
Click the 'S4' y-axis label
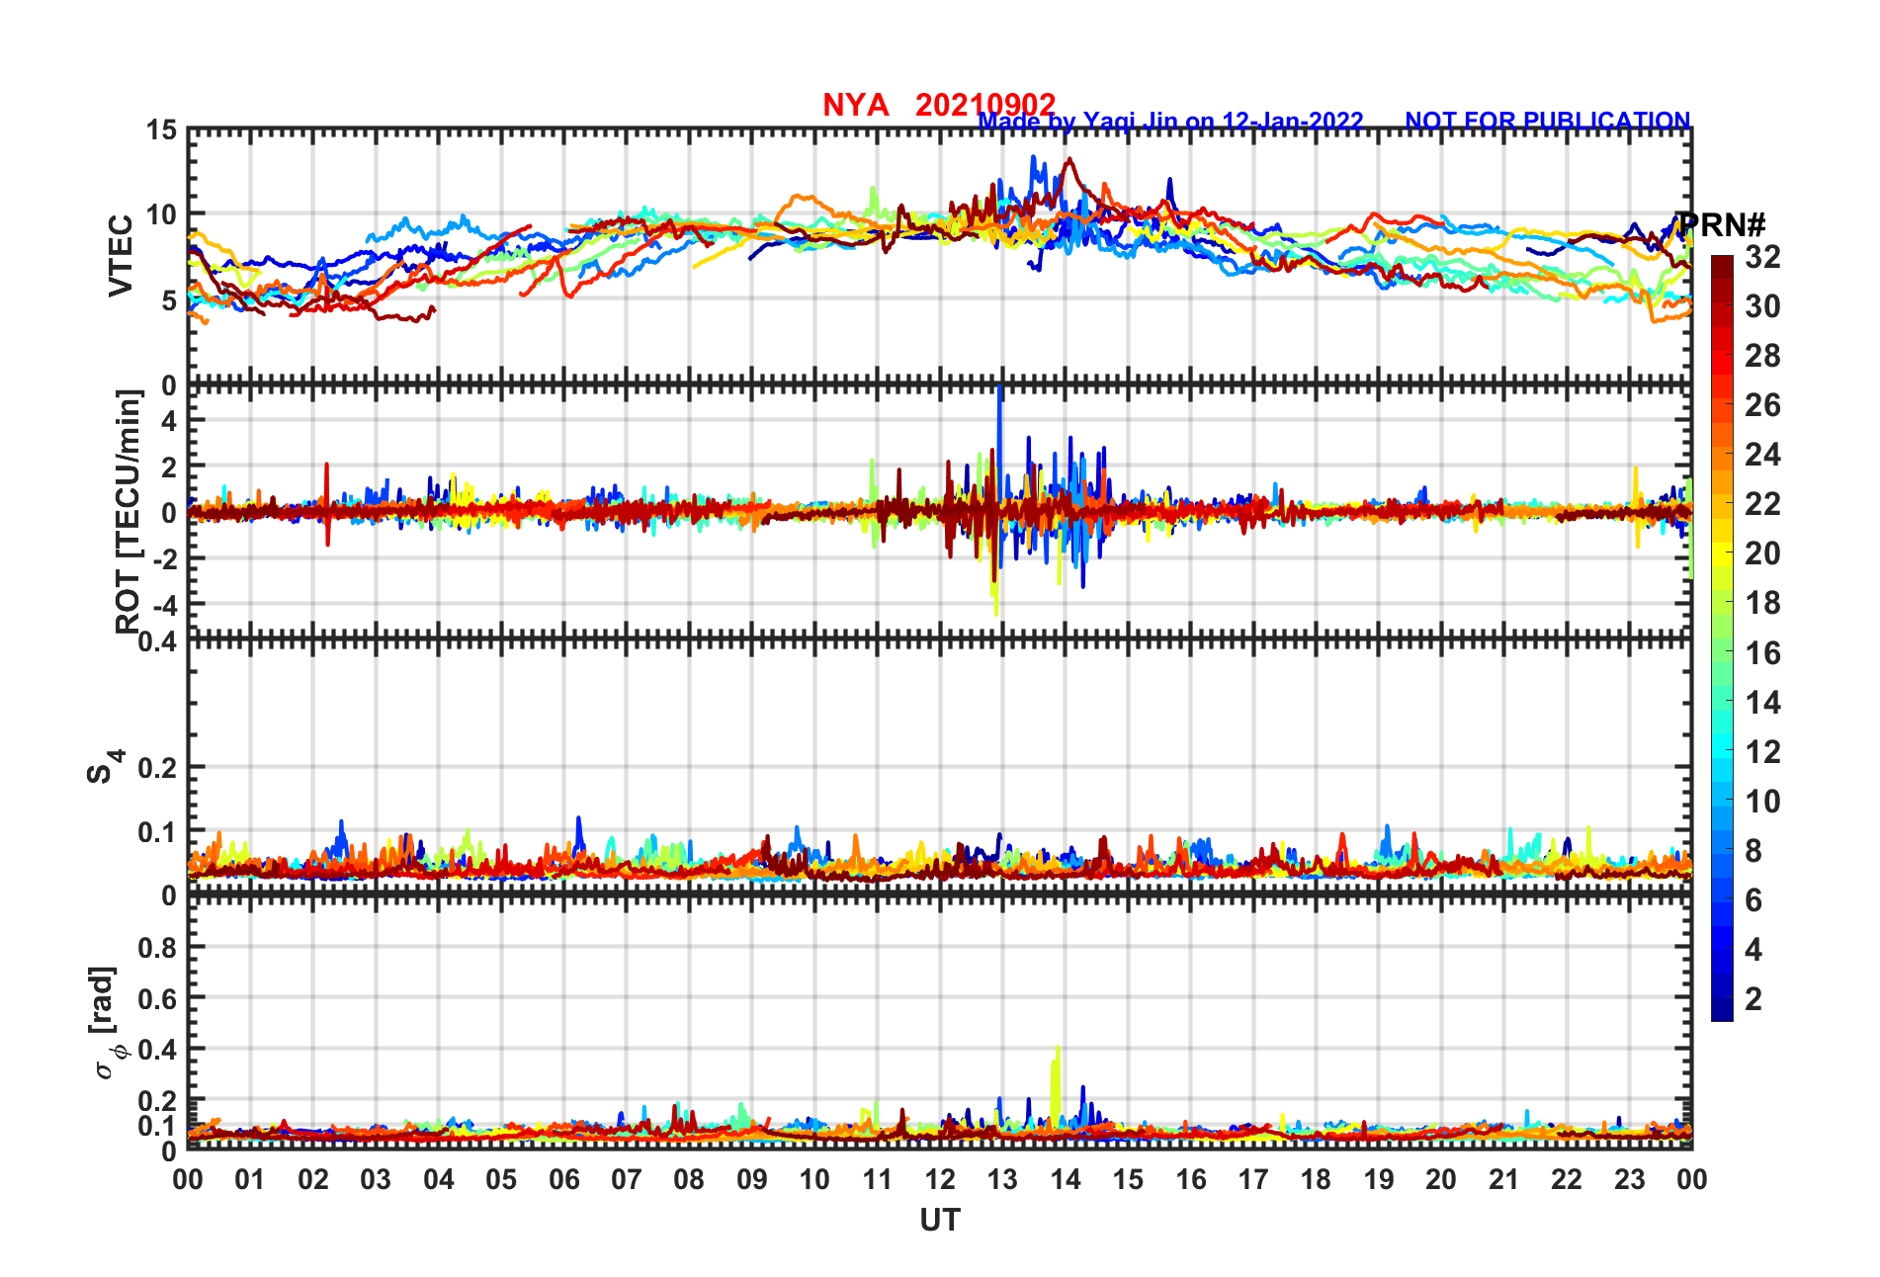tap(104, 766)
